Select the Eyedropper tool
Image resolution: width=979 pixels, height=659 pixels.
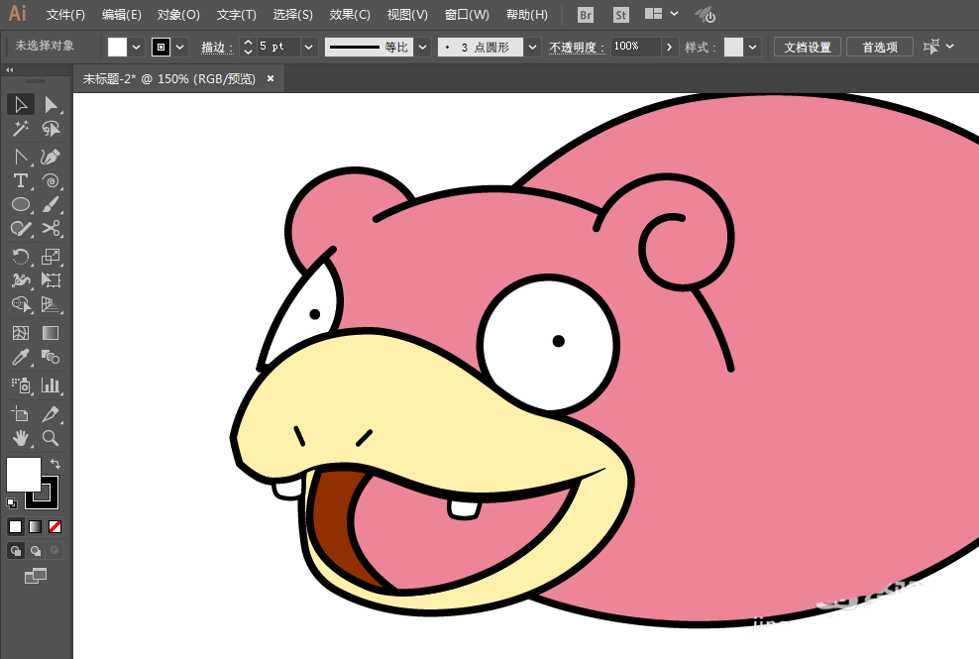(21, 358)
